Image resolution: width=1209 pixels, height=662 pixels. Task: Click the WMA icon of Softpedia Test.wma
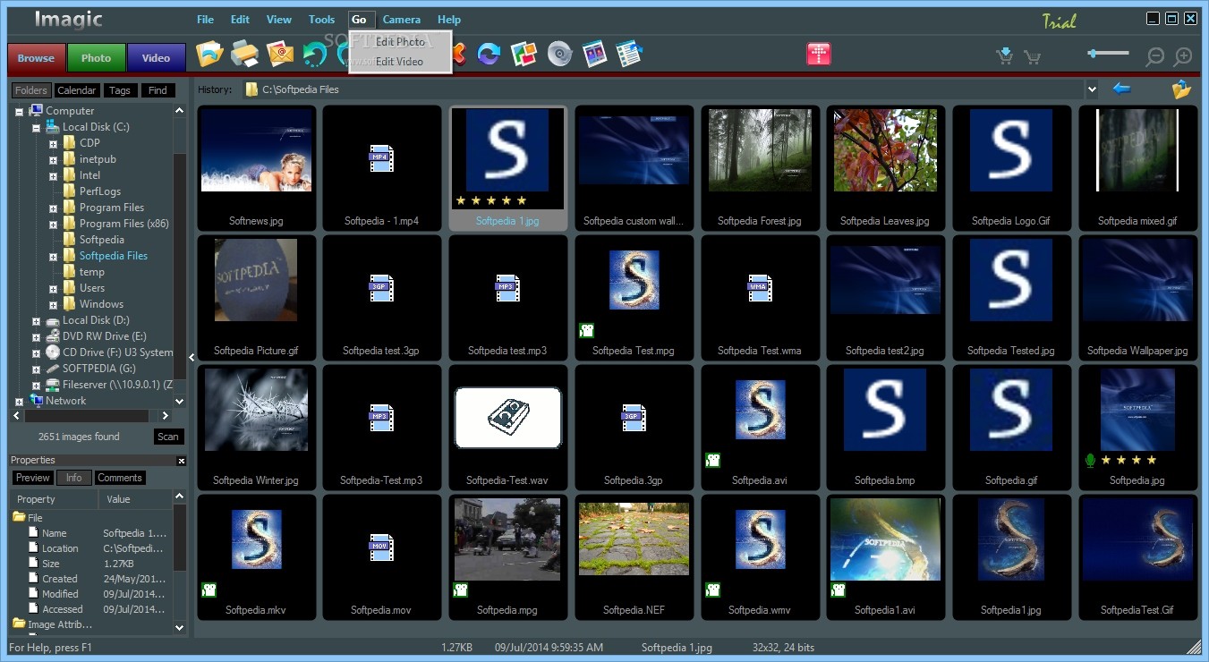(760, 288)
